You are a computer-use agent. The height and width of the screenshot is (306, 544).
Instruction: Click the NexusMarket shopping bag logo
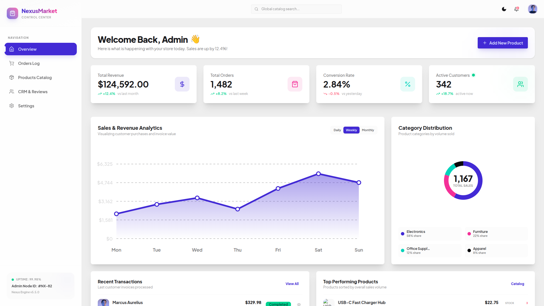point(12,13)
